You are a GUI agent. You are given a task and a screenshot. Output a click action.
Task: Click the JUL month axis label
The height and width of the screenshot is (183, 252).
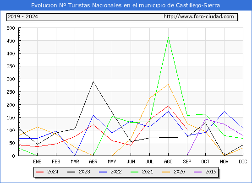tap(149, 161)
